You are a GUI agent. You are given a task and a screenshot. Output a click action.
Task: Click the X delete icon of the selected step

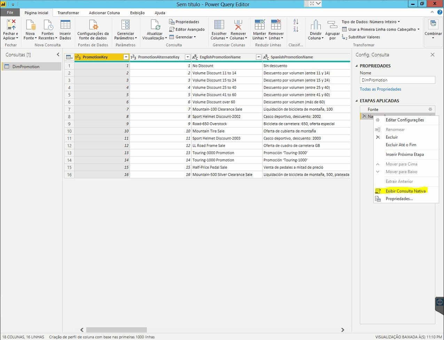364,116
